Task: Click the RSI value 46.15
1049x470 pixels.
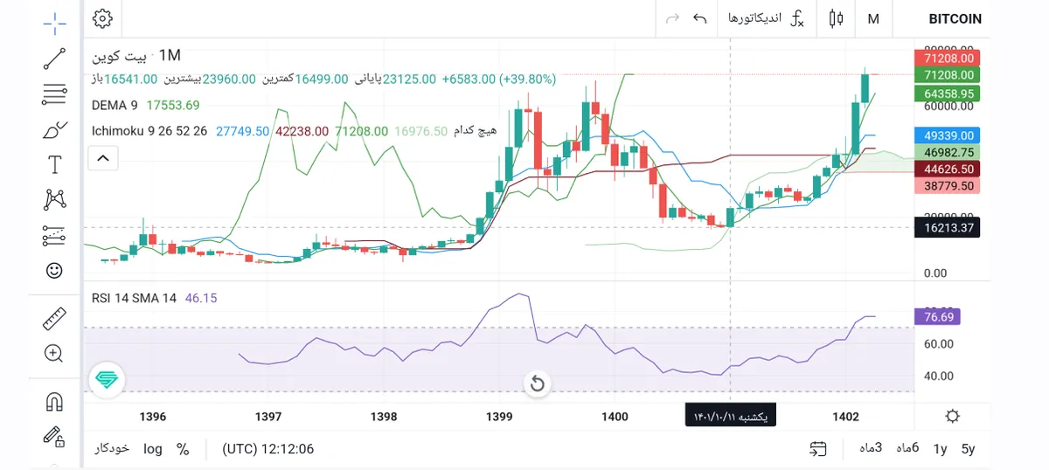Action: [x=201, y=298]
